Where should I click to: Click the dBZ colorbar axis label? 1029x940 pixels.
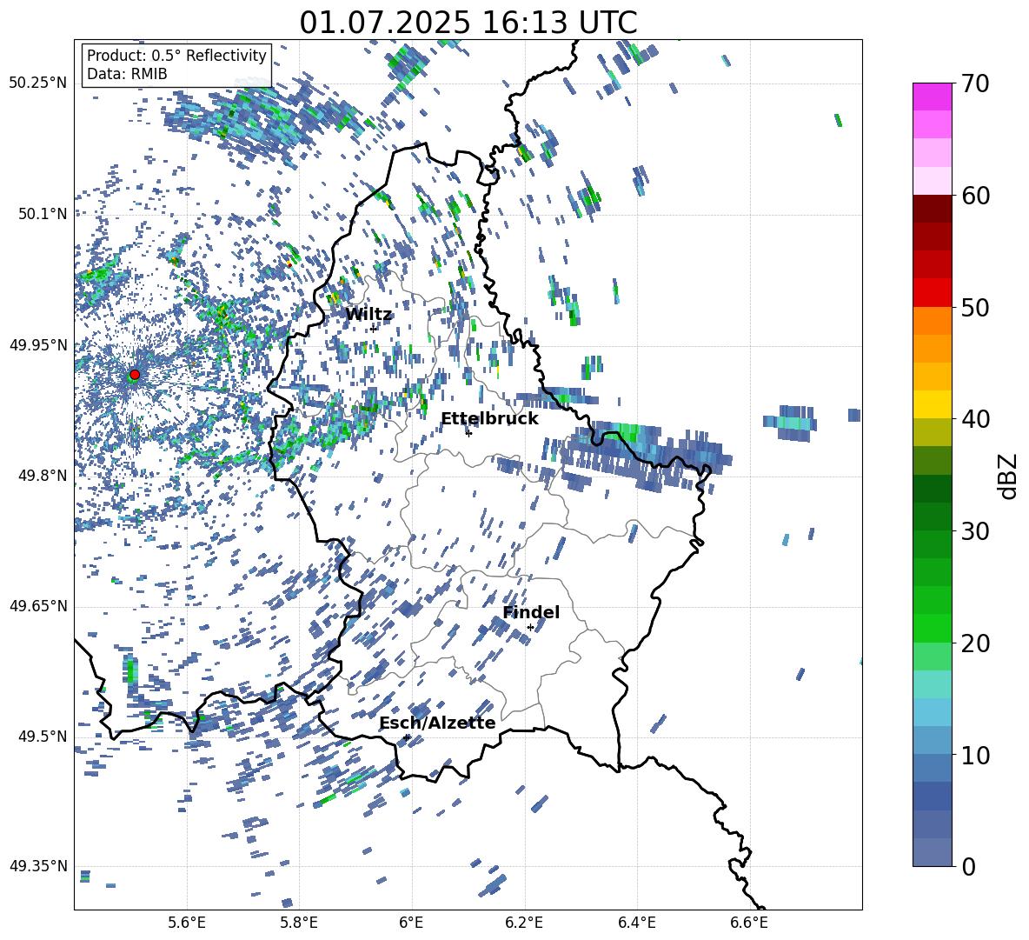pyautogui.click(x=1009, y=477)
